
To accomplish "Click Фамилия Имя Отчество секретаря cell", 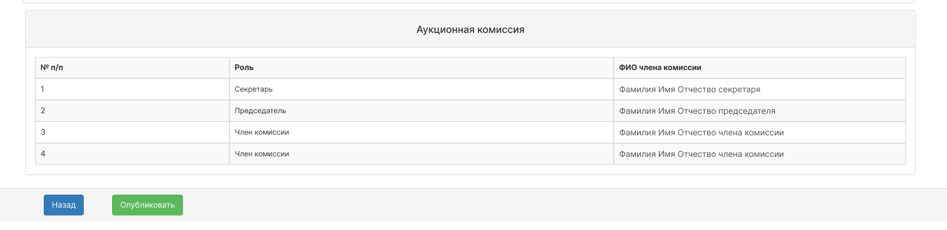I will (759, 89).
